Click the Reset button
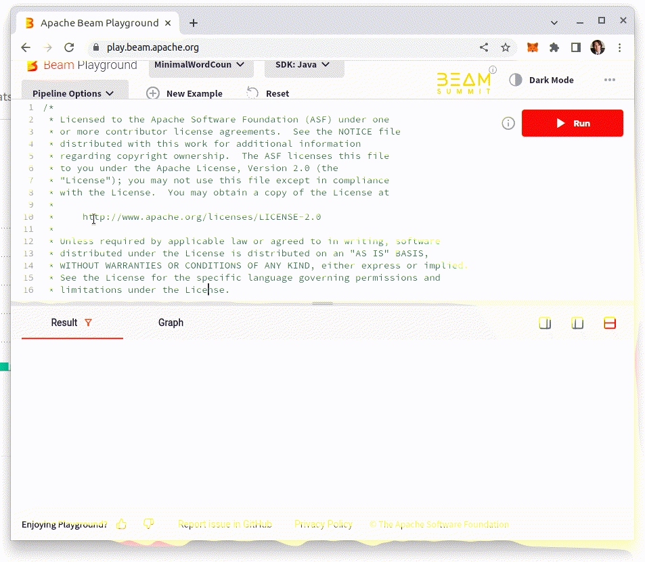The image size is (645, 562). click(x=268, y=93)
